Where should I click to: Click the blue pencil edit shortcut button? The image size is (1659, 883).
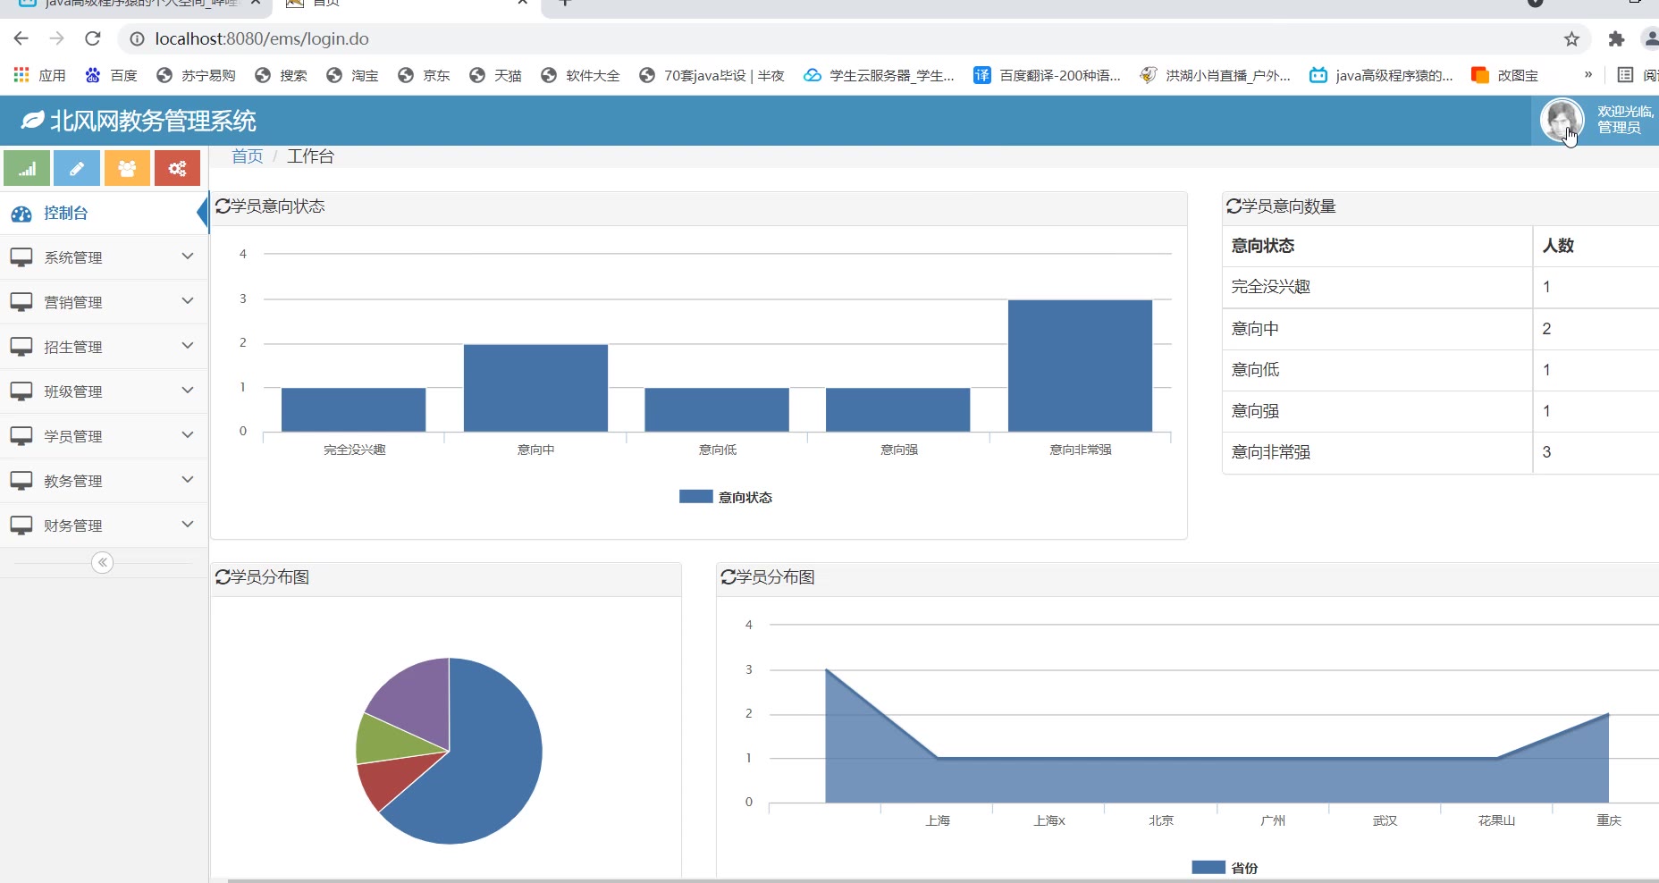click(77, 168)
